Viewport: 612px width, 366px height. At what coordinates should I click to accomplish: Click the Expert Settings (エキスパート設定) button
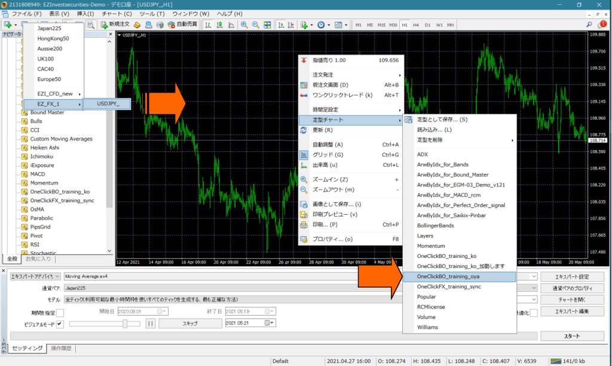tap(571, 277)
